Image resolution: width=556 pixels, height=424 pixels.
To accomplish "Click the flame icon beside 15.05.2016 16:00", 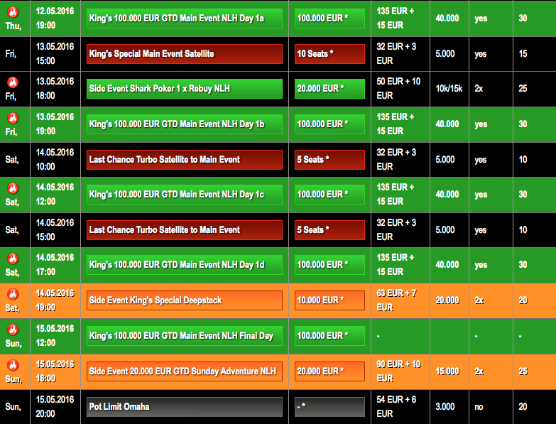I will (13, 365).
